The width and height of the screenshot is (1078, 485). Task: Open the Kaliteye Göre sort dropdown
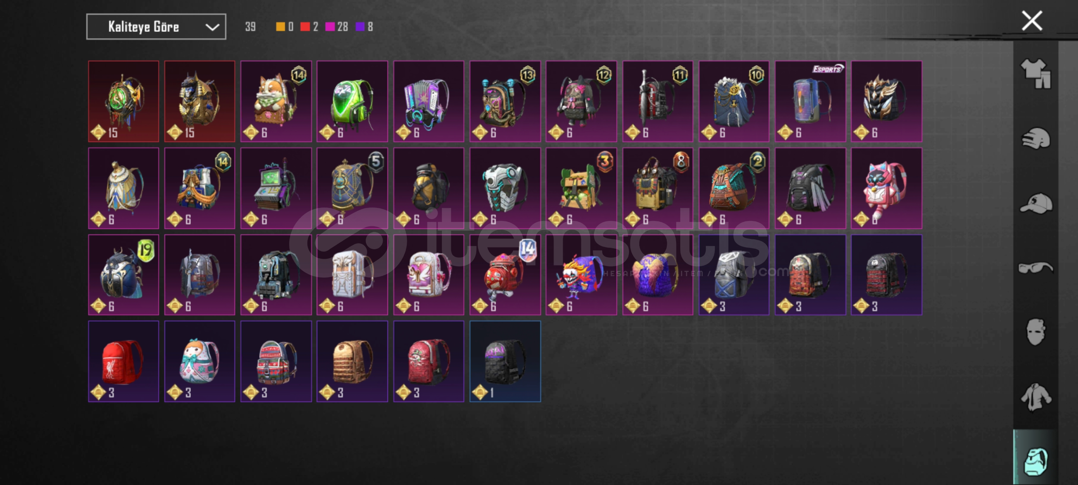point(156,27)
